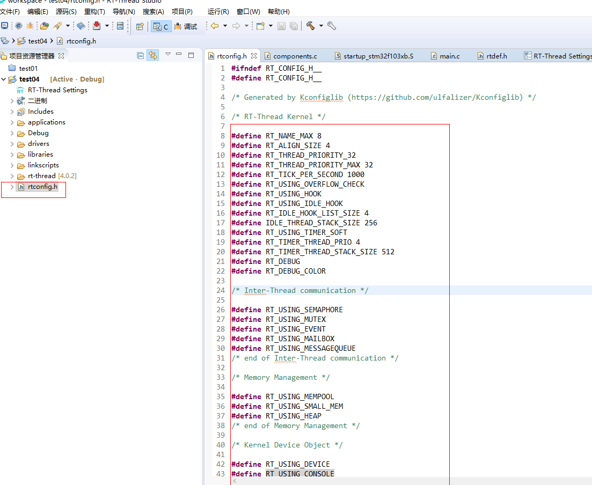Open the project explorer view menu triangle
The height and width of the screenshot is (485, 592).
click(168, 54)
